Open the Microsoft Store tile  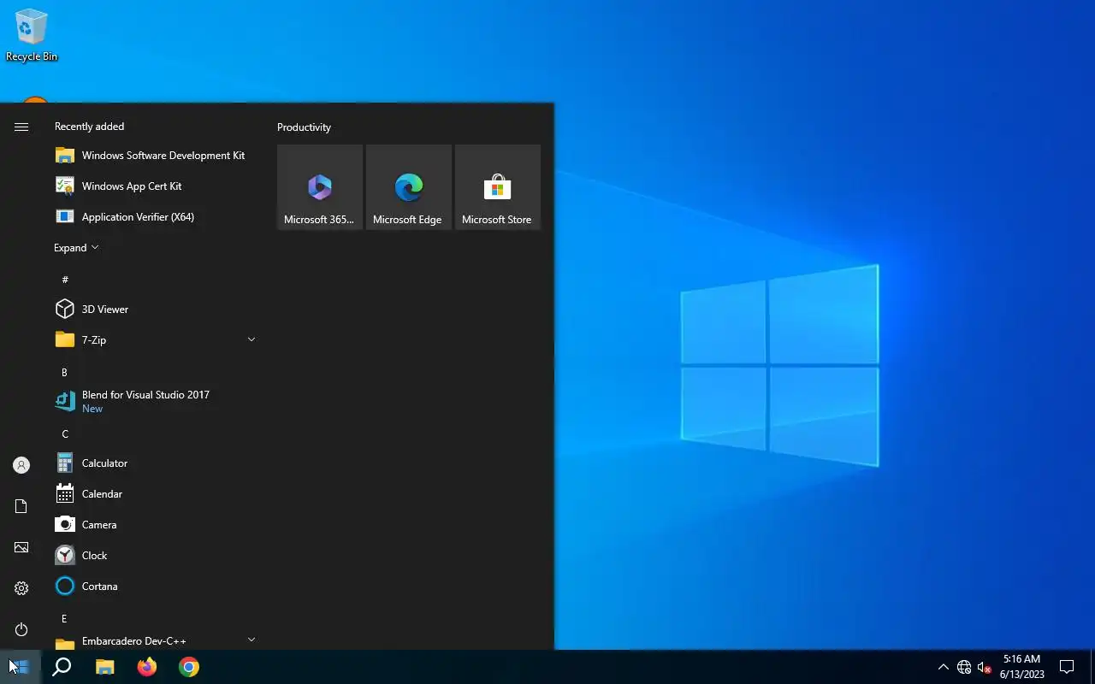498,187
